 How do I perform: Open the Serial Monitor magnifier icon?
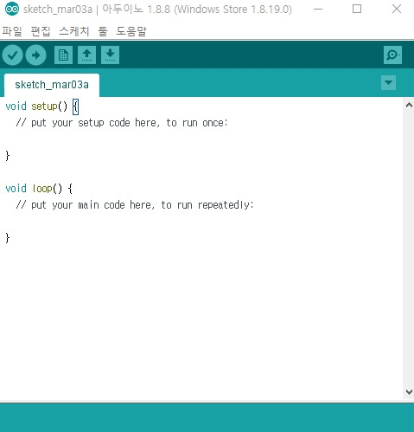[392, 55]
